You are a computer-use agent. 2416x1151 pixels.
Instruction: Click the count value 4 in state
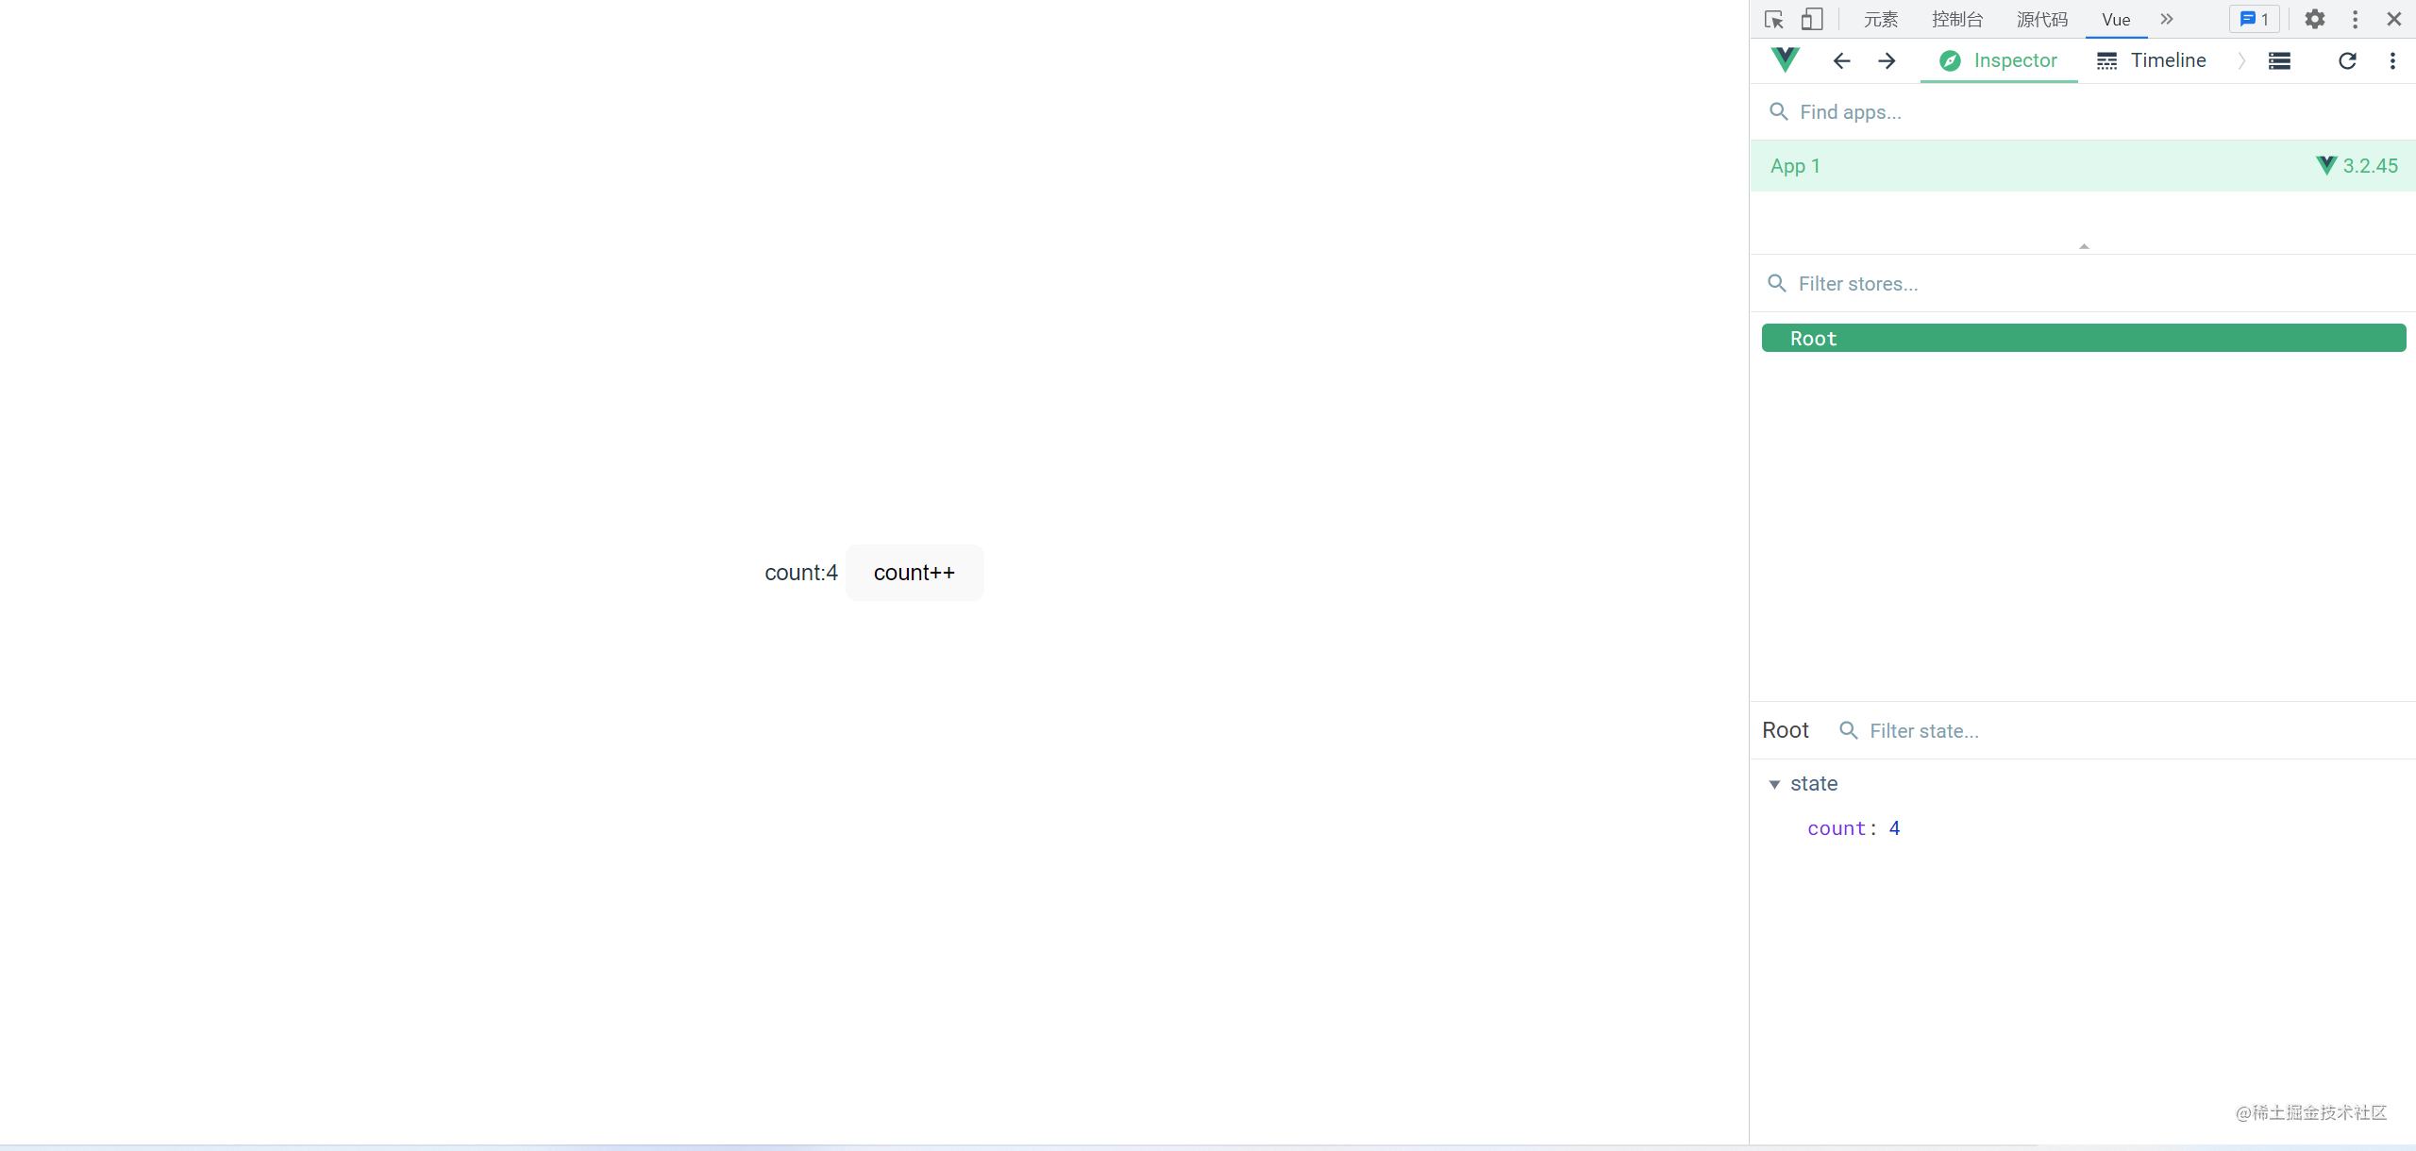click(x=1894, y=828)
